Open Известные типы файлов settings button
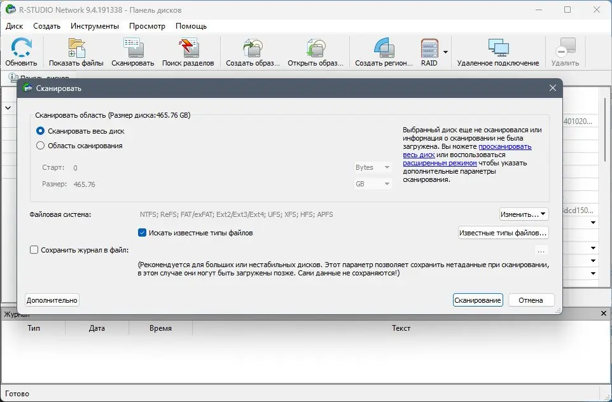Screen dimensions: 612x402 point(503,233)
